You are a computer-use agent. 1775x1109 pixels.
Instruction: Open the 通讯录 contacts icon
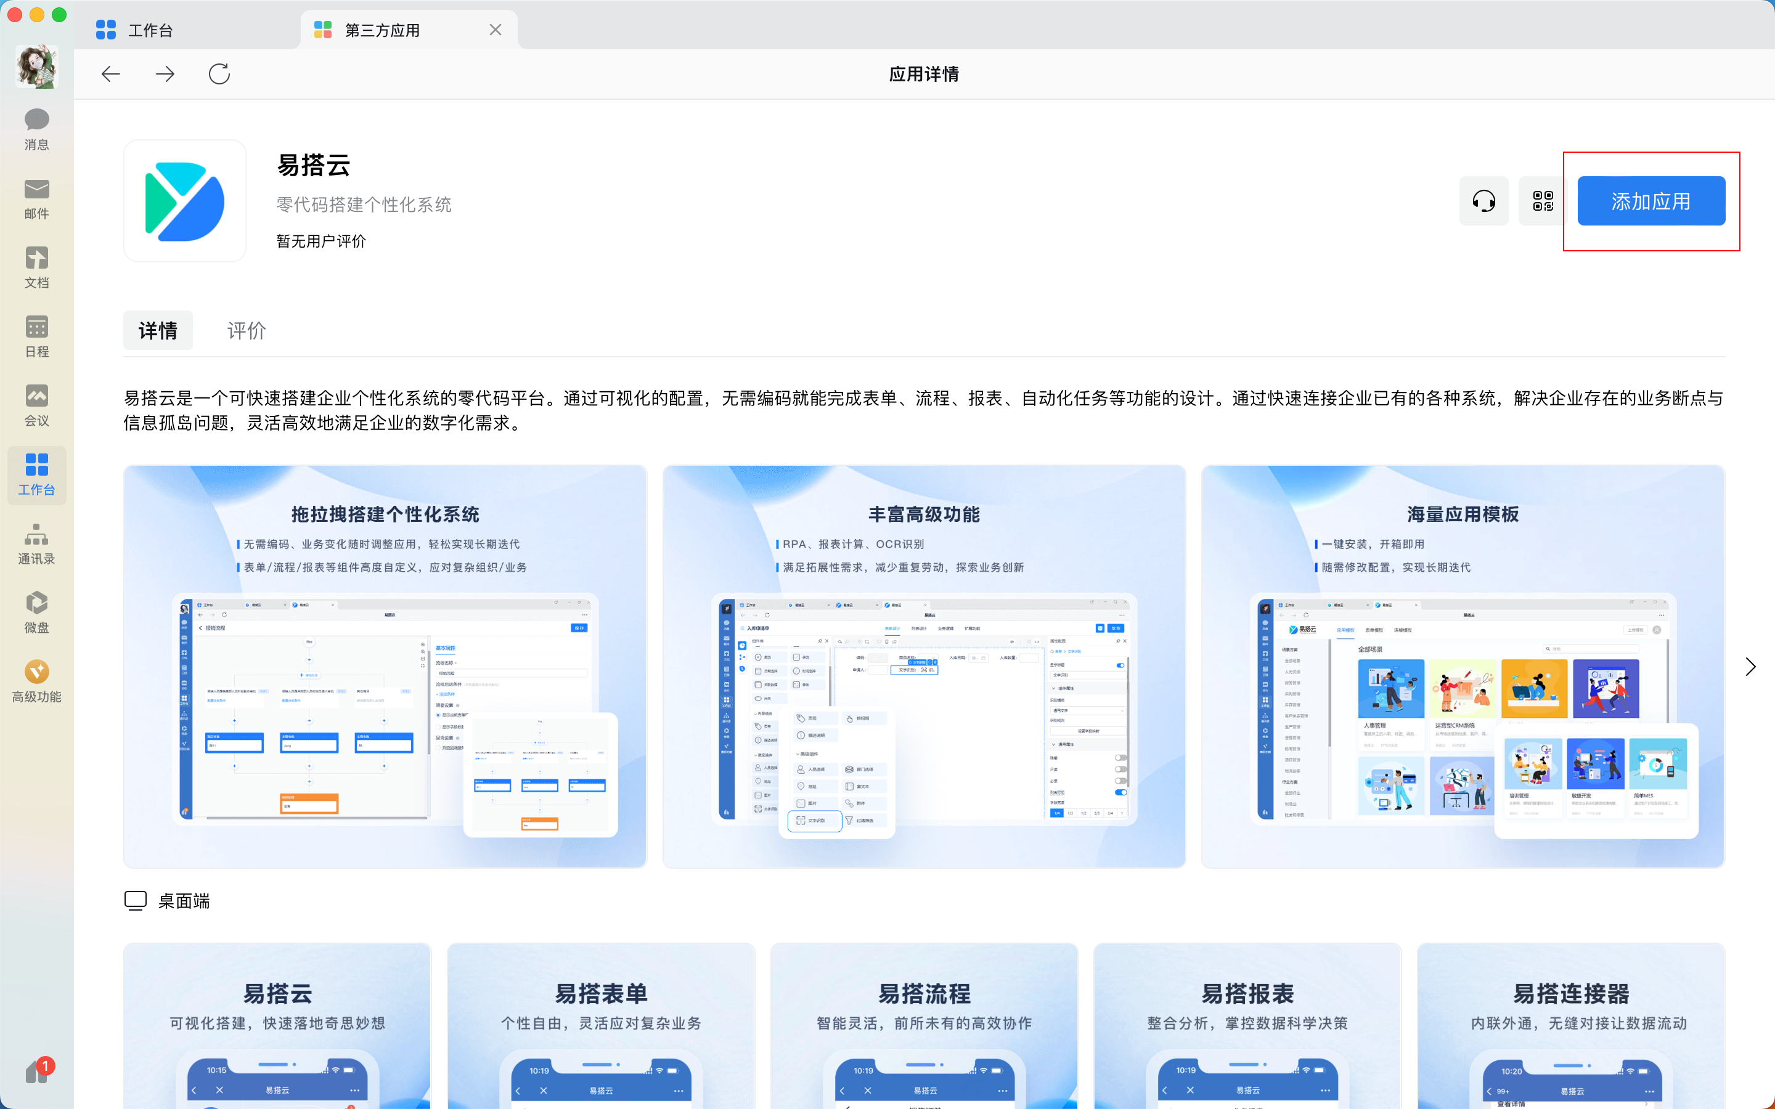(x=37, y=543)
